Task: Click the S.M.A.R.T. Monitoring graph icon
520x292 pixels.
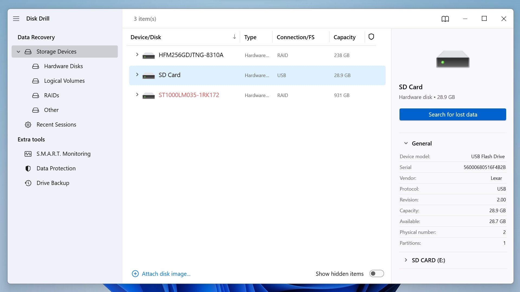Action: [x=28, y=154]
